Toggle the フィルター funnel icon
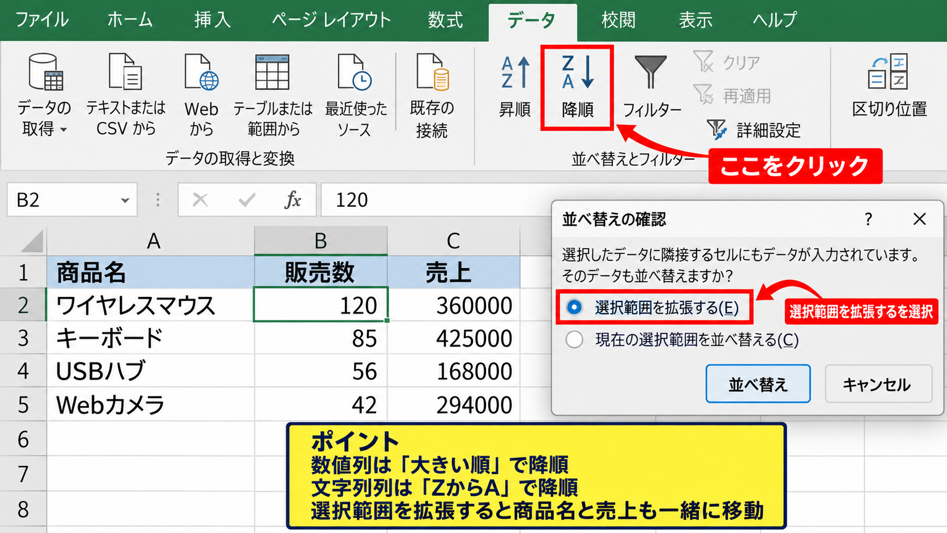The height and width of the screenshot is (533, 947). pyautogui.click(x=651, y=72)
